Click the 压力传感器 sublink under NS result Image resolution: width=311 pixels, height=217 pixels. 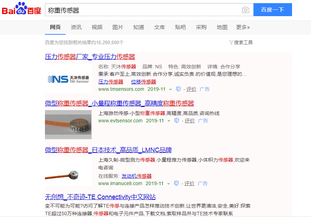click(x=111, y=82)
